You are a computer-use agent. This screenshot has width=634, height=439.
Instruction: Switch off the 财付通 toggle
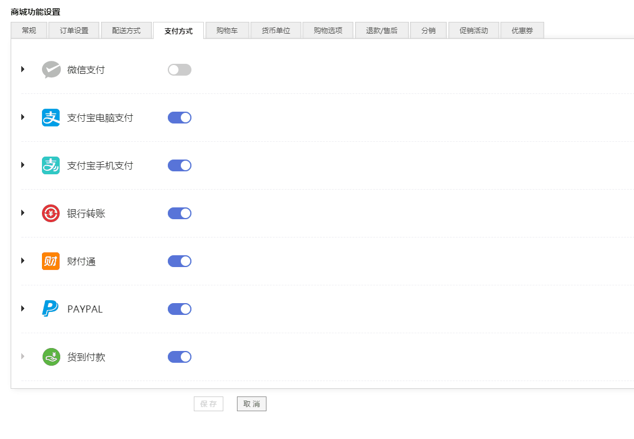tap(180, 261)
